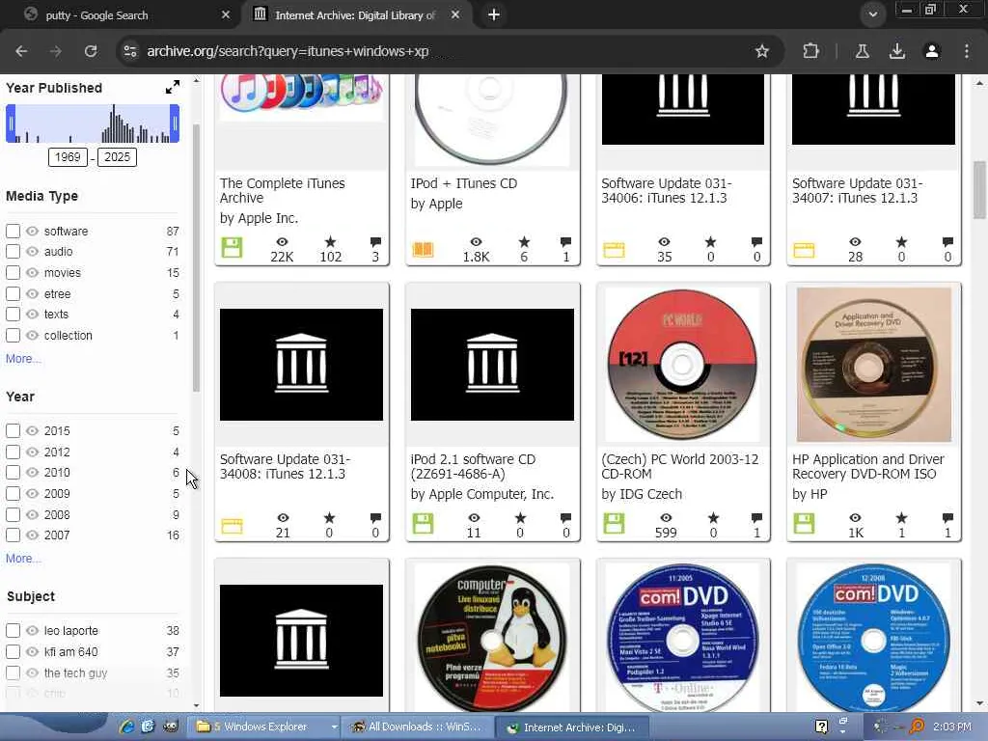Check the kfi am 640 subject filter
Viewport: 988px width, 741px height.
(x=13, y=651)
